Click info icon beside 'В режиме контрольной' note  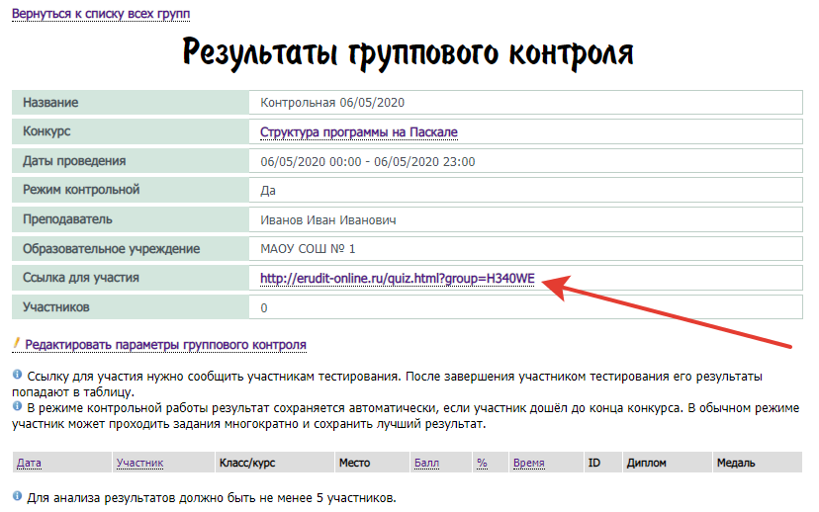click(x=17, y=405)
